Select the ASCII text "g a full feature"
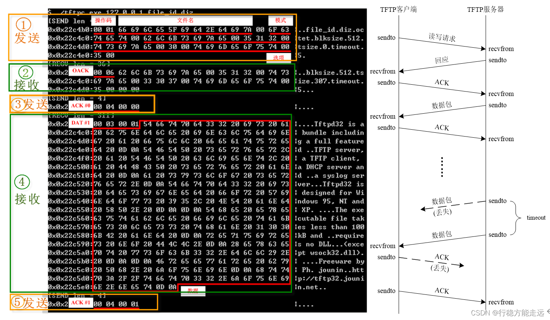 pyautogui.click(x=332, y=141)
